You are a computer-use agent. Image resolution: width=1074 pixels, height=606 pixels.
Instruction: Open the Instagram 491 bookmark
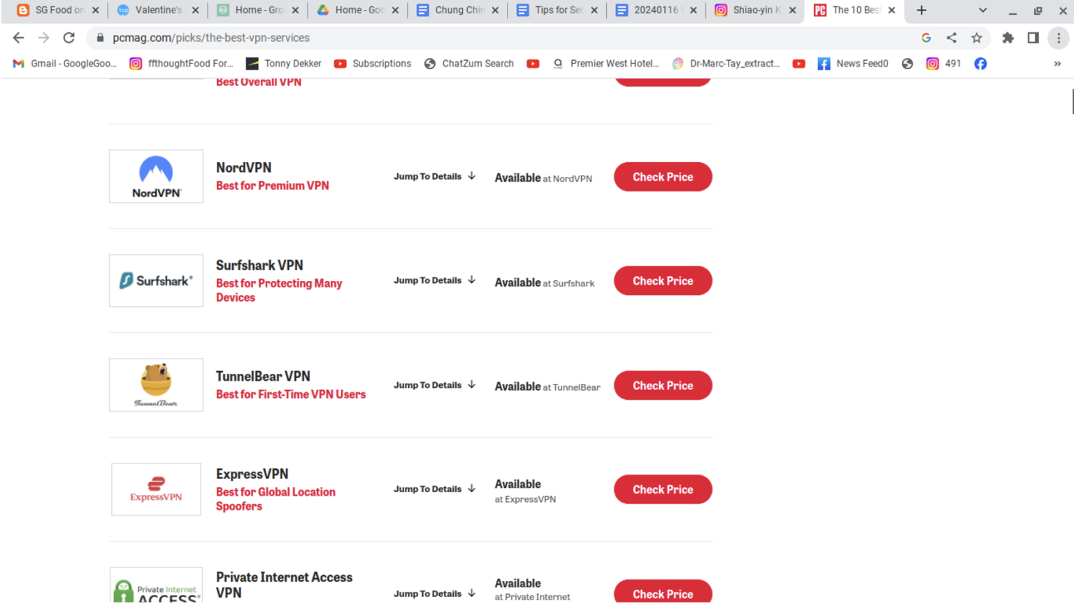[943, 63]
